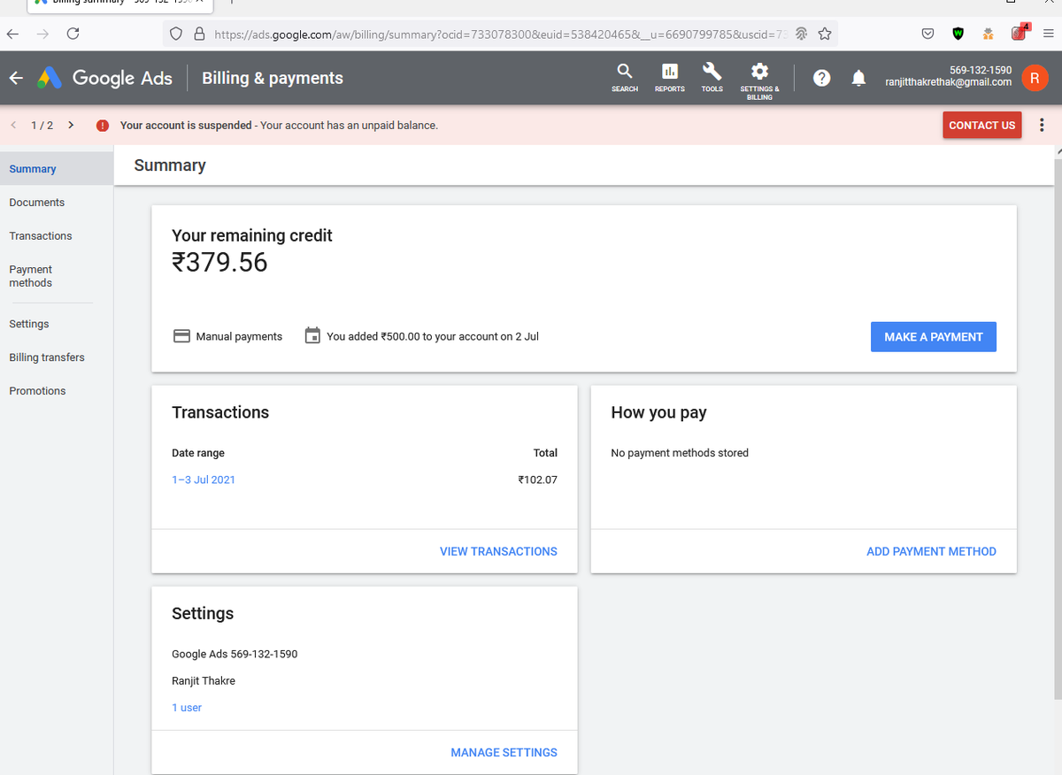This screenshot has height=775, width=1062.
Task: Click VIEW TRANSACTIONS link
Action: (x=498, y=551)
